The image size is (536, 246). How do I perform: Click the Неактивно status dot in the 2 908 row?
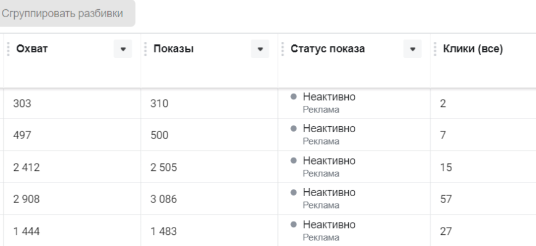coord(295,194)
